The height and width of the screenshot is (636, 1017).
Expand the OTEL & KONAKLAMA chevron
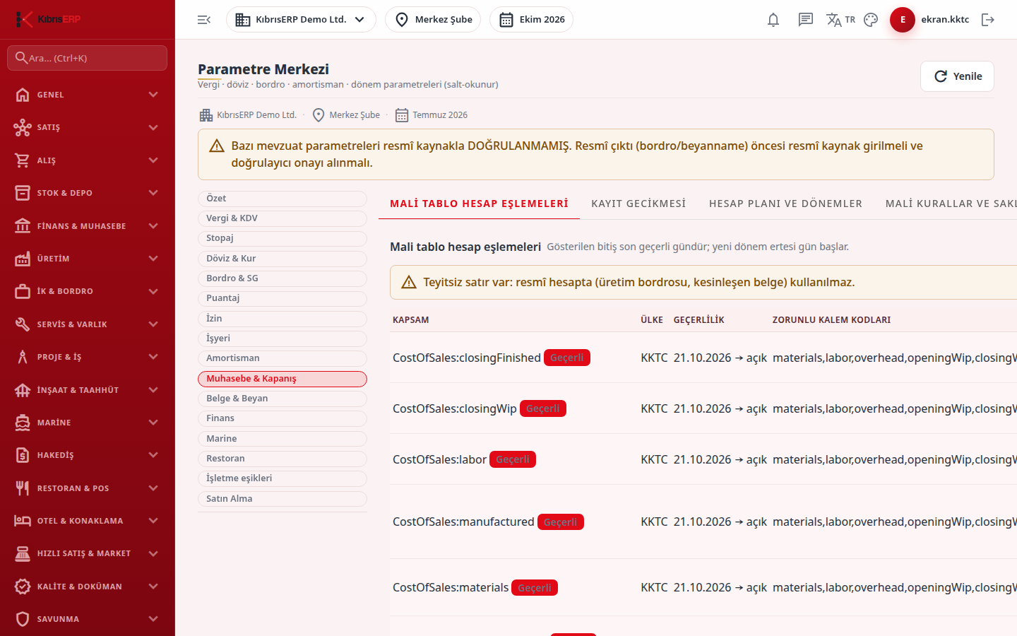[153, 521]
